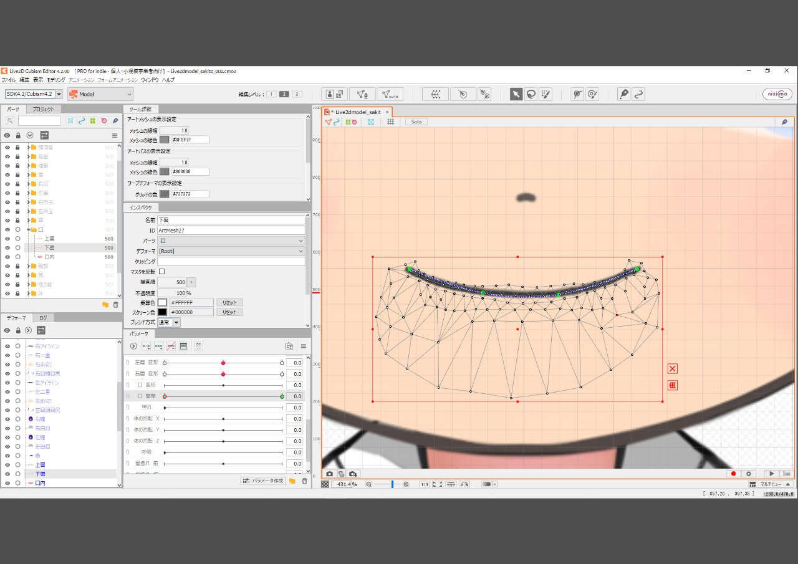Click the delete parameter trash icon
This screenshot has height=564, width=798.
click(304, 480)
